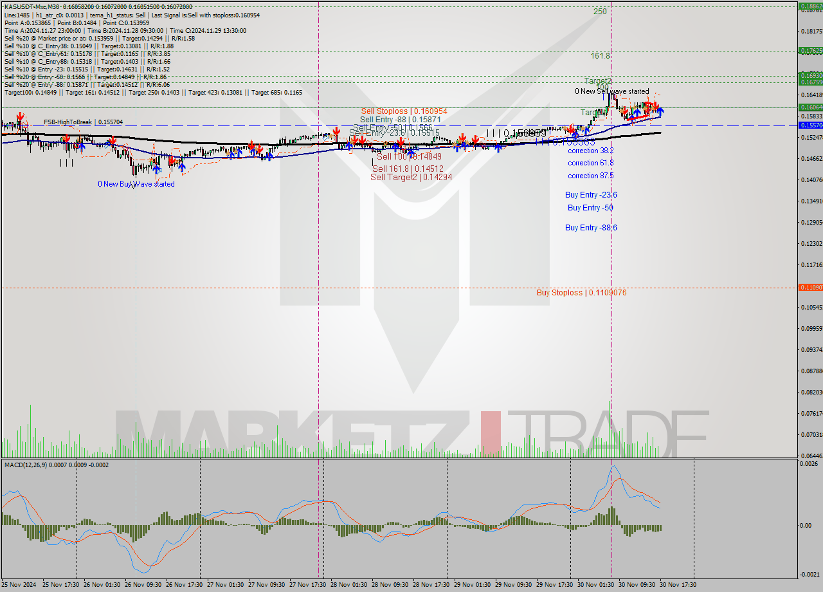Select the 'correction 87.5' label
Viewport: 823px width, 592px height.
pyautogui.click(x=590, y=176)
